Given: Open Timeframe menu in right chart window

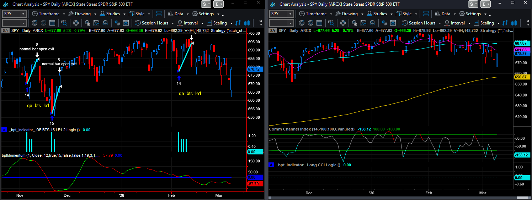Looking at the screenshot, I should [315, 14].
